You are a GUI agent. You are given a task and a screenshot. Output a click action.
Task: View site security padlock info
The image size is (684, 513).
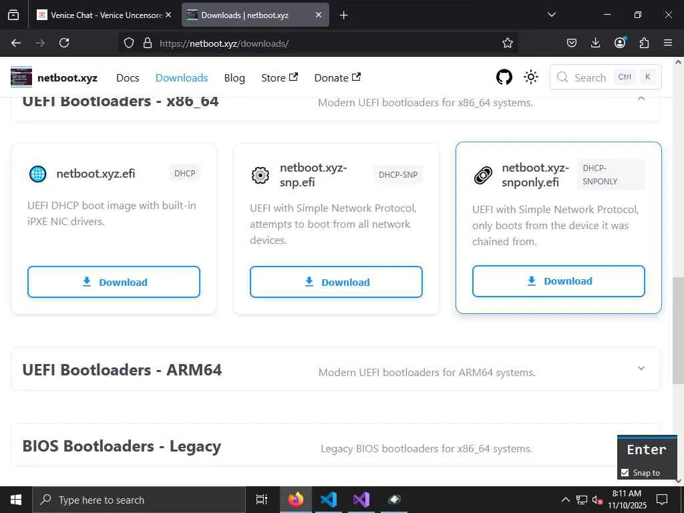[148, 43]
